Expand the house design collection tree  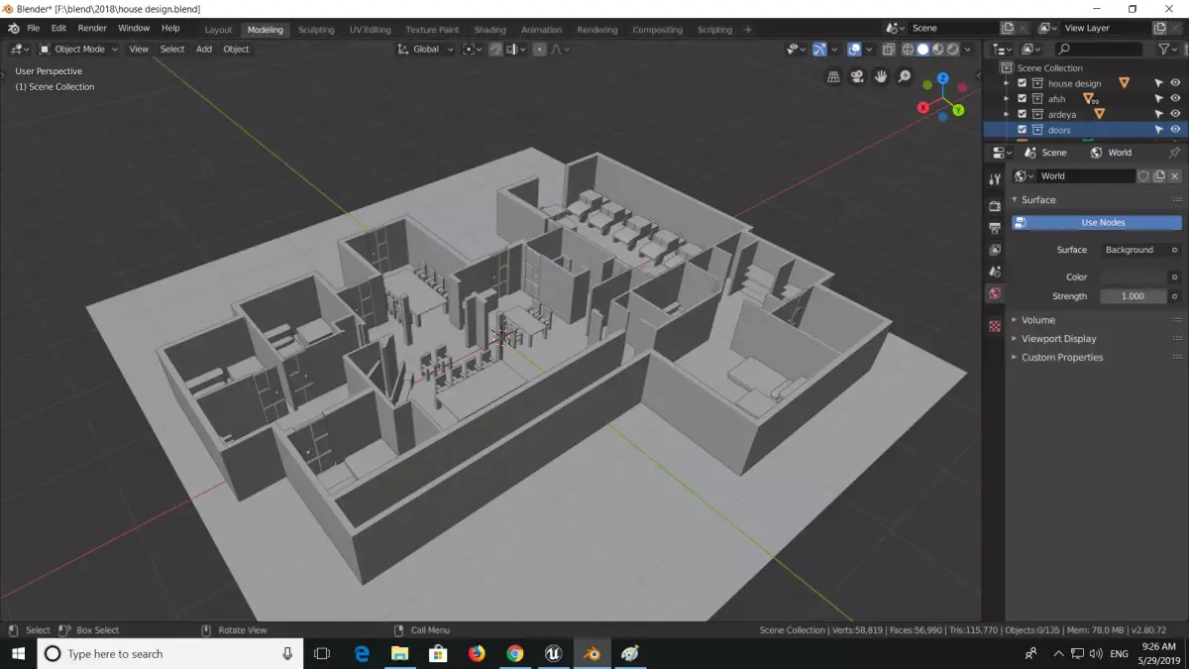pos(1008,83)
